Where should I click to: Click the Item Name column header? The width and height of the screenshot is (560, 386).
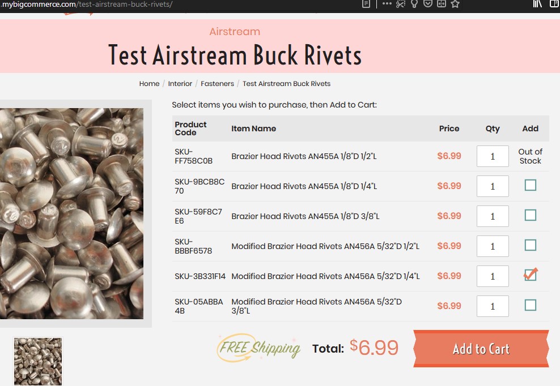click(253, 128)
